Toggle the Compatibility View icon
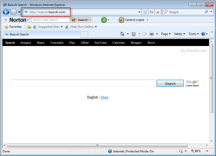 pos(145,12)
